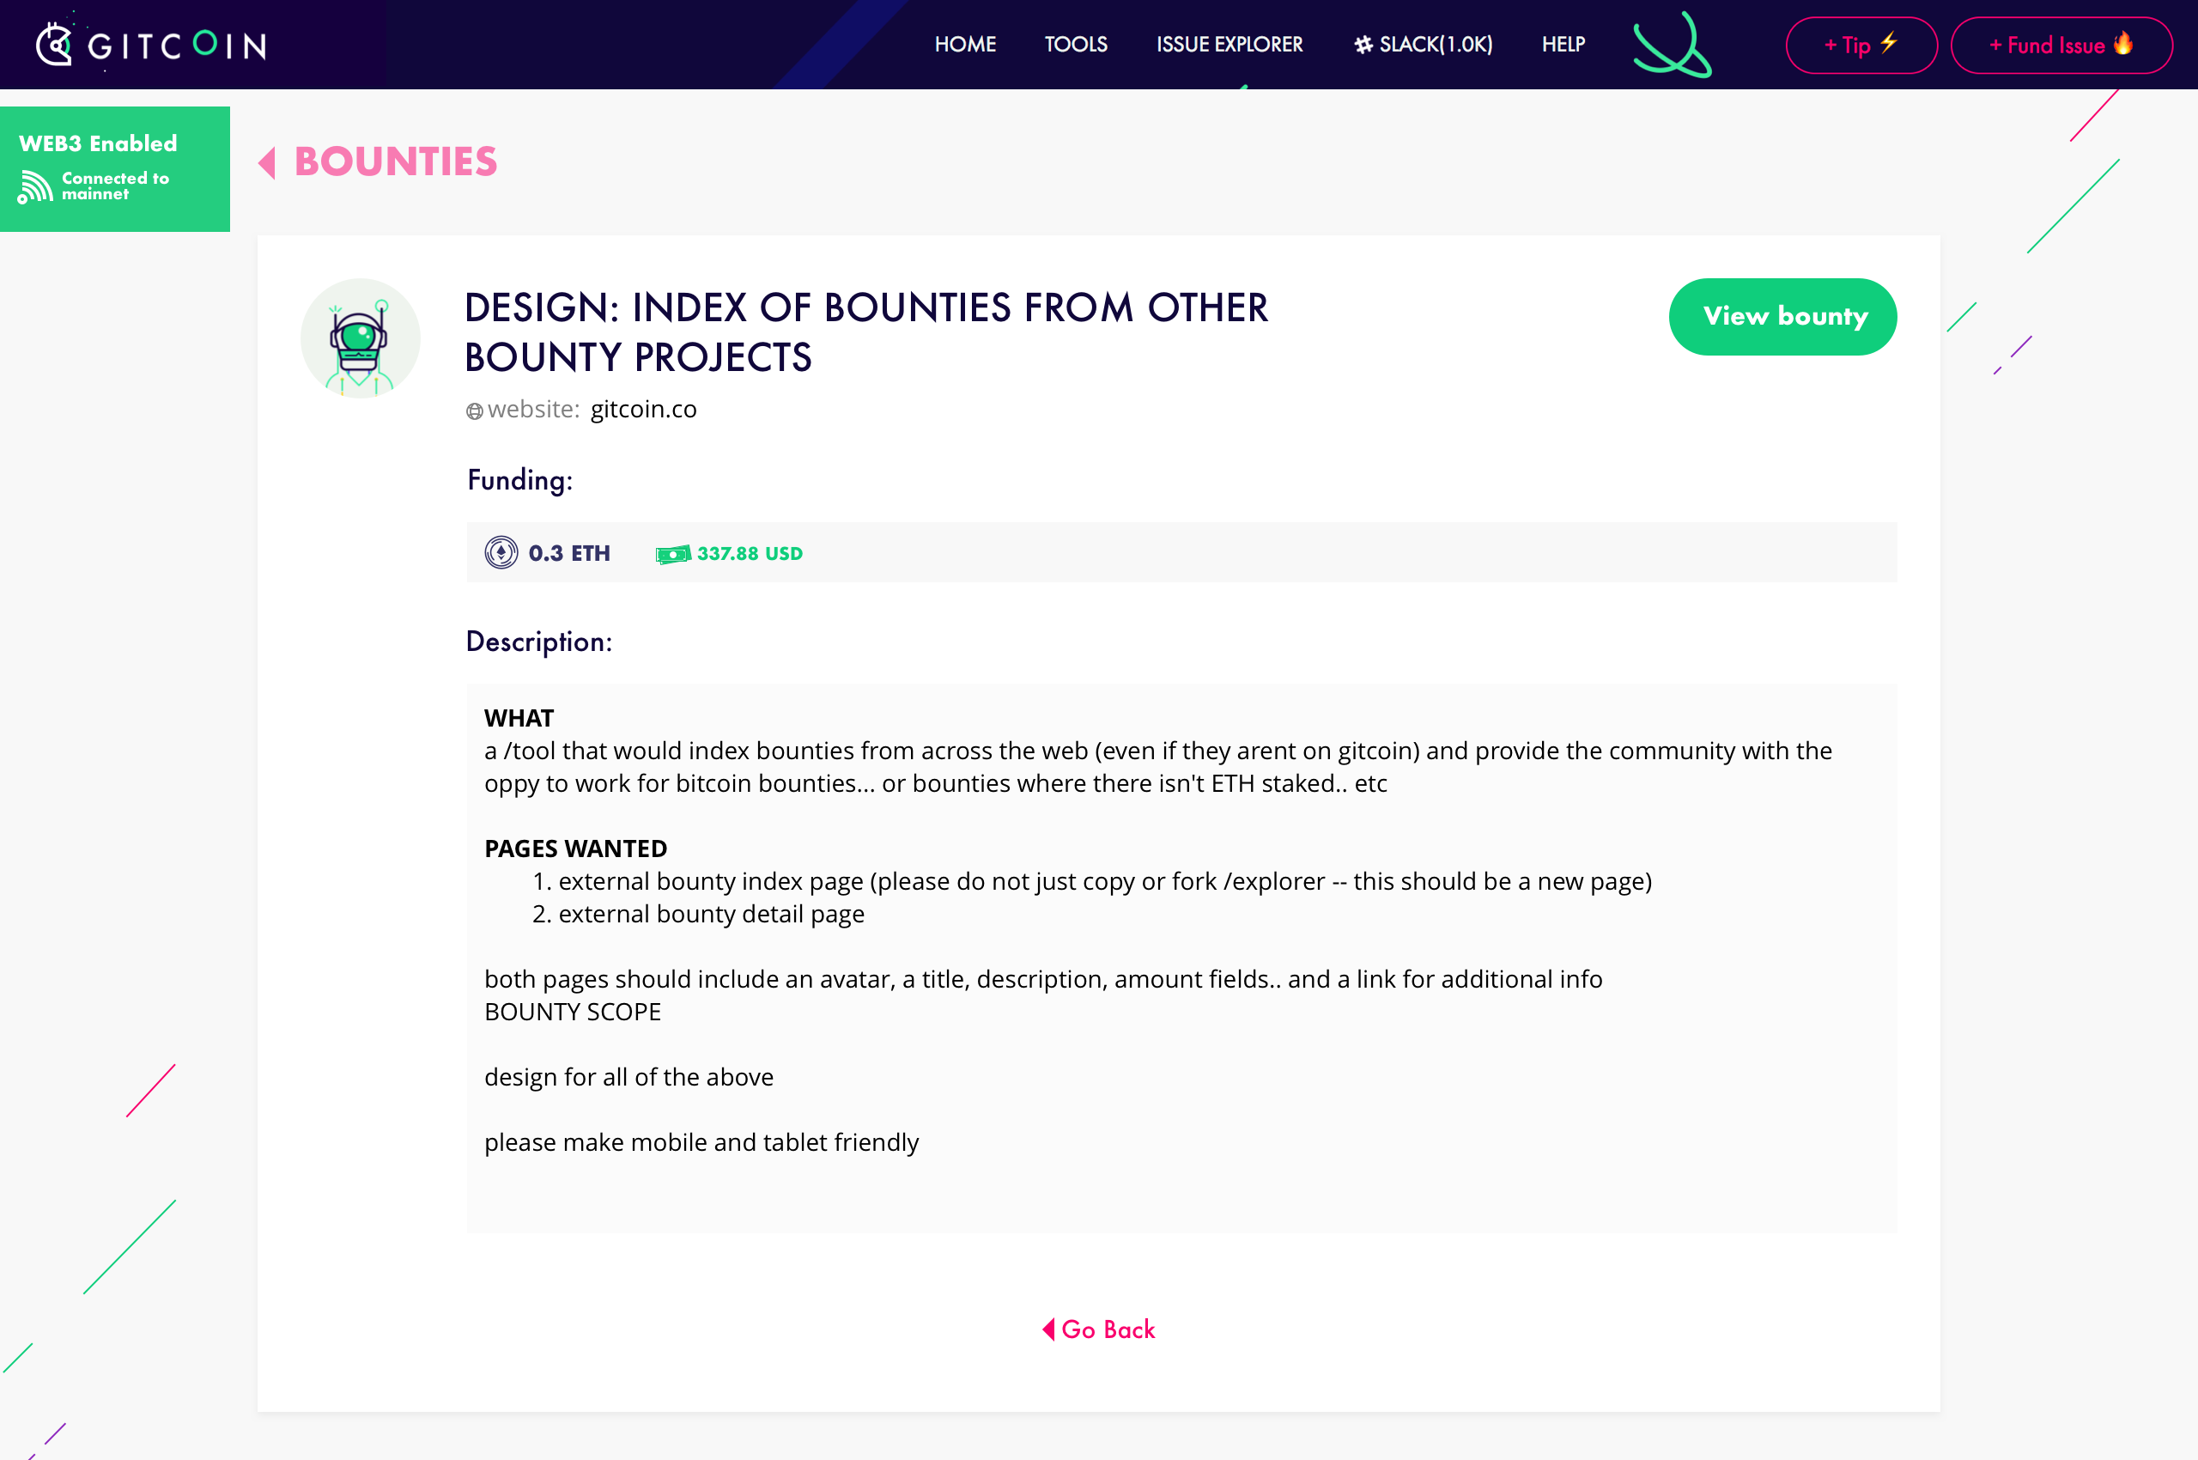Open the ISSUE EXPLORER navigation item
The image size is (2198, 1460).
pos(1229,44)
